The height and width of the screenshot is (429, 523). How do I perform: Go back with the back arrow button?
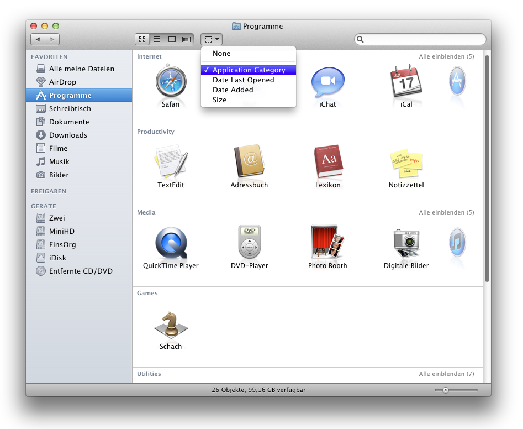(x=38, y=39)
